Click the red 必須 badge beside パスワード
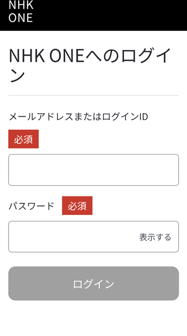 click(77, 205)
